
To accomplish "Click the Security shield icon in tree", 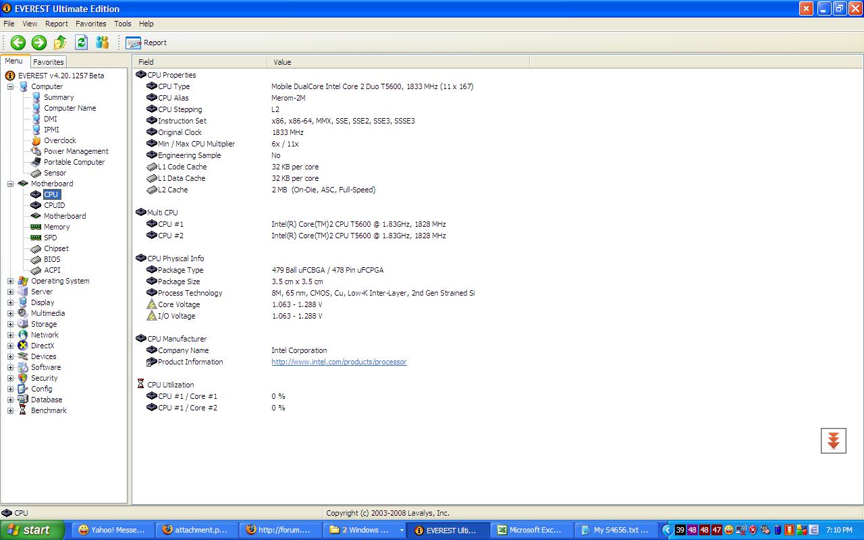I will [x=23, y=378].
